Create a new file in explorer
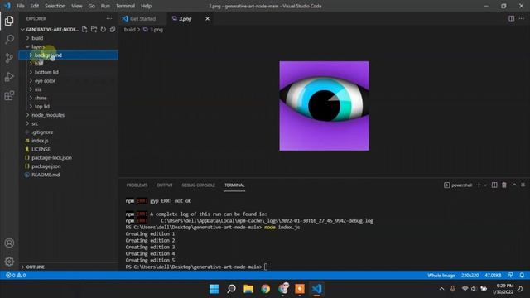This screenshot has width=530, height=298. point(84,30)
